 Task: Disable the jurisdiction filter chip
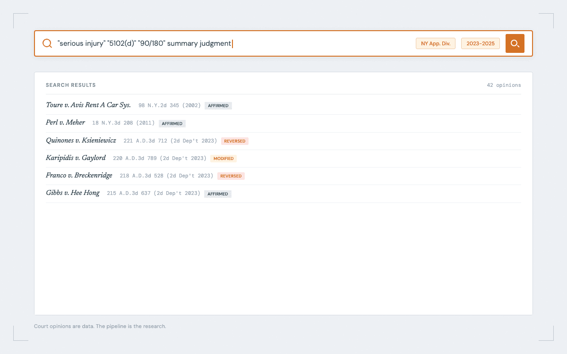pos(435,43)
